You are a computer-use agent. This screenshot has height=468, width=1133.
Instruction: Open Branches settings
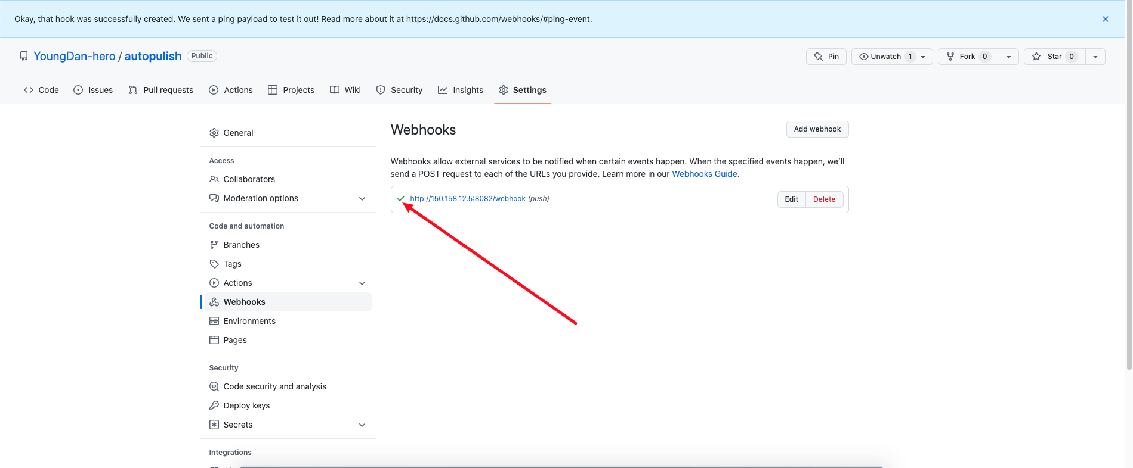(288, 245)
